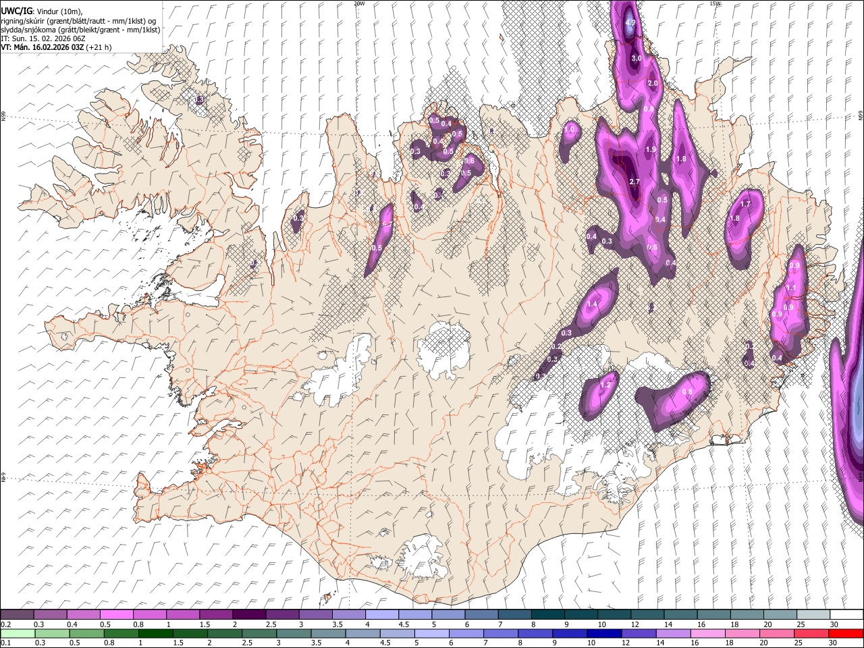Select the violet rain swatch starting at 14
This screenshot has width=864, height=648.
[672, 633]
